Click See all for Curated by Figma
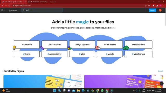Image resolution: width=166 pixels, height=93 pixels. pyautogui.click(x=160, y=71)
